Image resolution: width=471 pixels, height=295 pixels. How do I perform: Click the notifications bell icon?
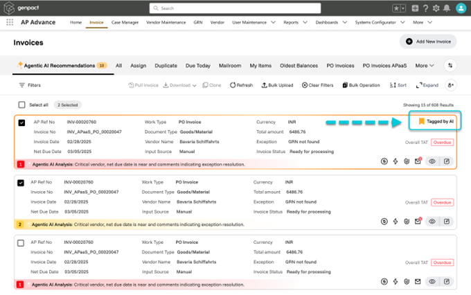point(448,8)
